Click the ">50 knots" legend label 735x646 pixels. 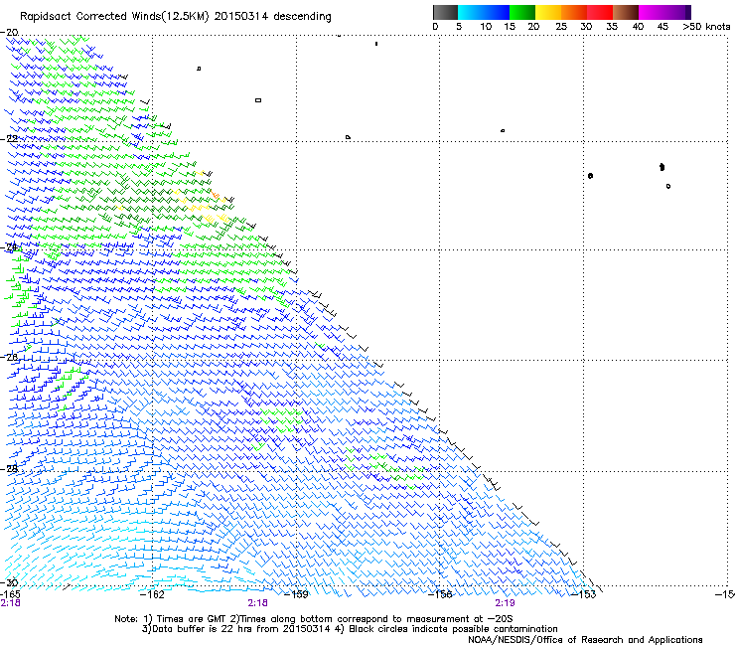706,27
